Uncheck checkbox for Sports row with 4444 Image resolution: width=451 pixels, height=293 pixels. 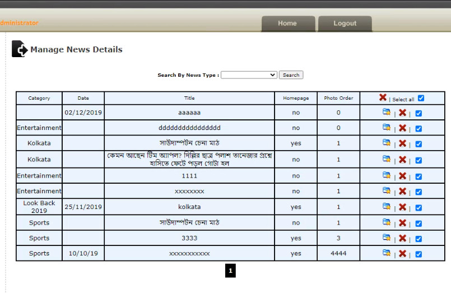(x=419, y=254)
